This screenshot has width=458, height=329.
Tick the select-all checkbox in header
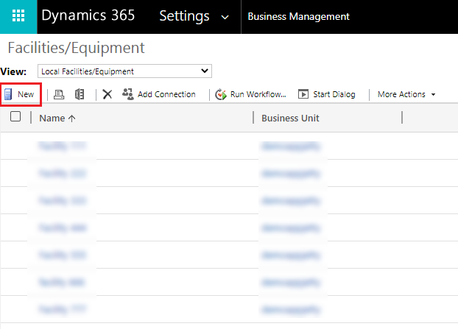coord(15,116)
